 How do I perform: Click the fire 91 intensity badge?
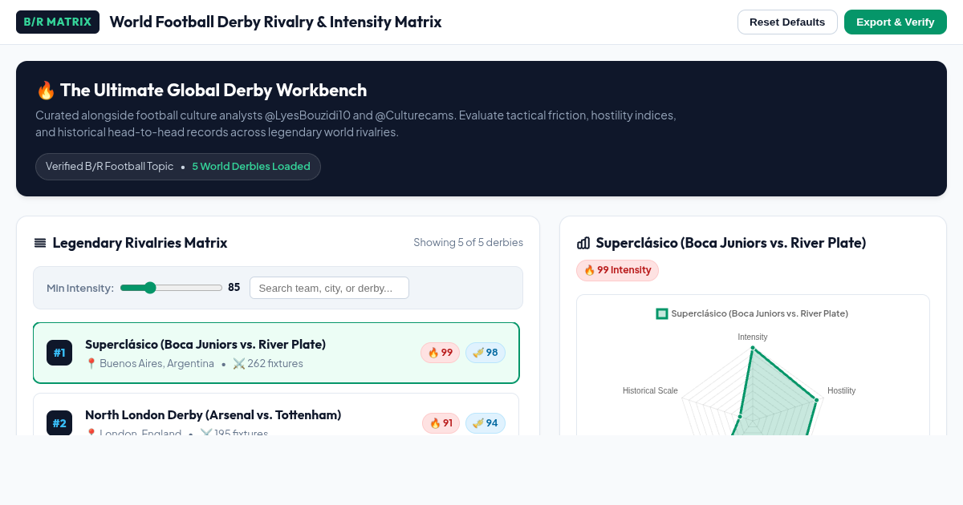tap(441, 423)
